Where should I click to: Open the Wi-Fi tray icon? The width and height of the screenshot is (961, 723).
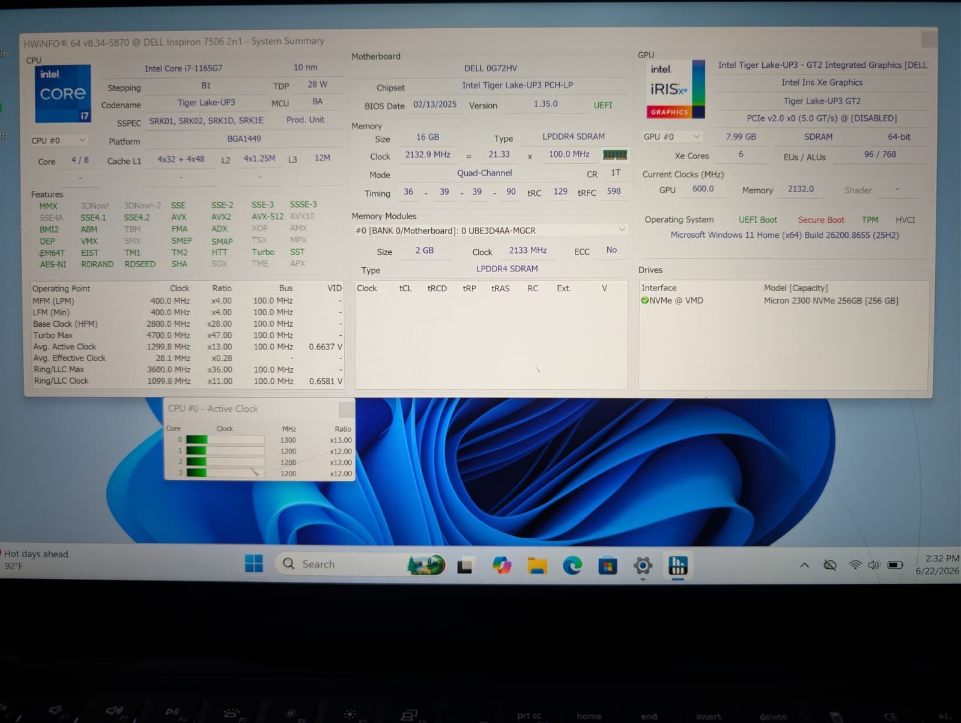[855, 564]
